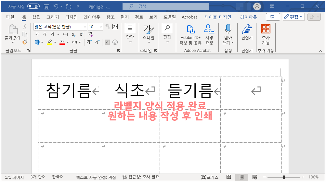Open the 검토 ribbon tab

click(139, 17)
